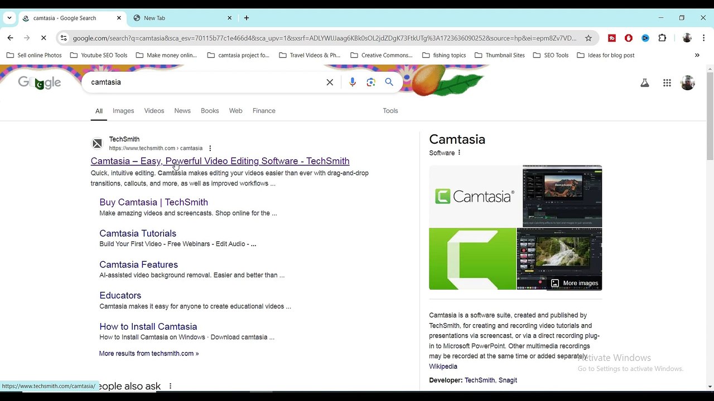The height and width of the screenshot is (401, 714).
Task: Start voice search with microphone icon
Action: [x=352, y=82]
